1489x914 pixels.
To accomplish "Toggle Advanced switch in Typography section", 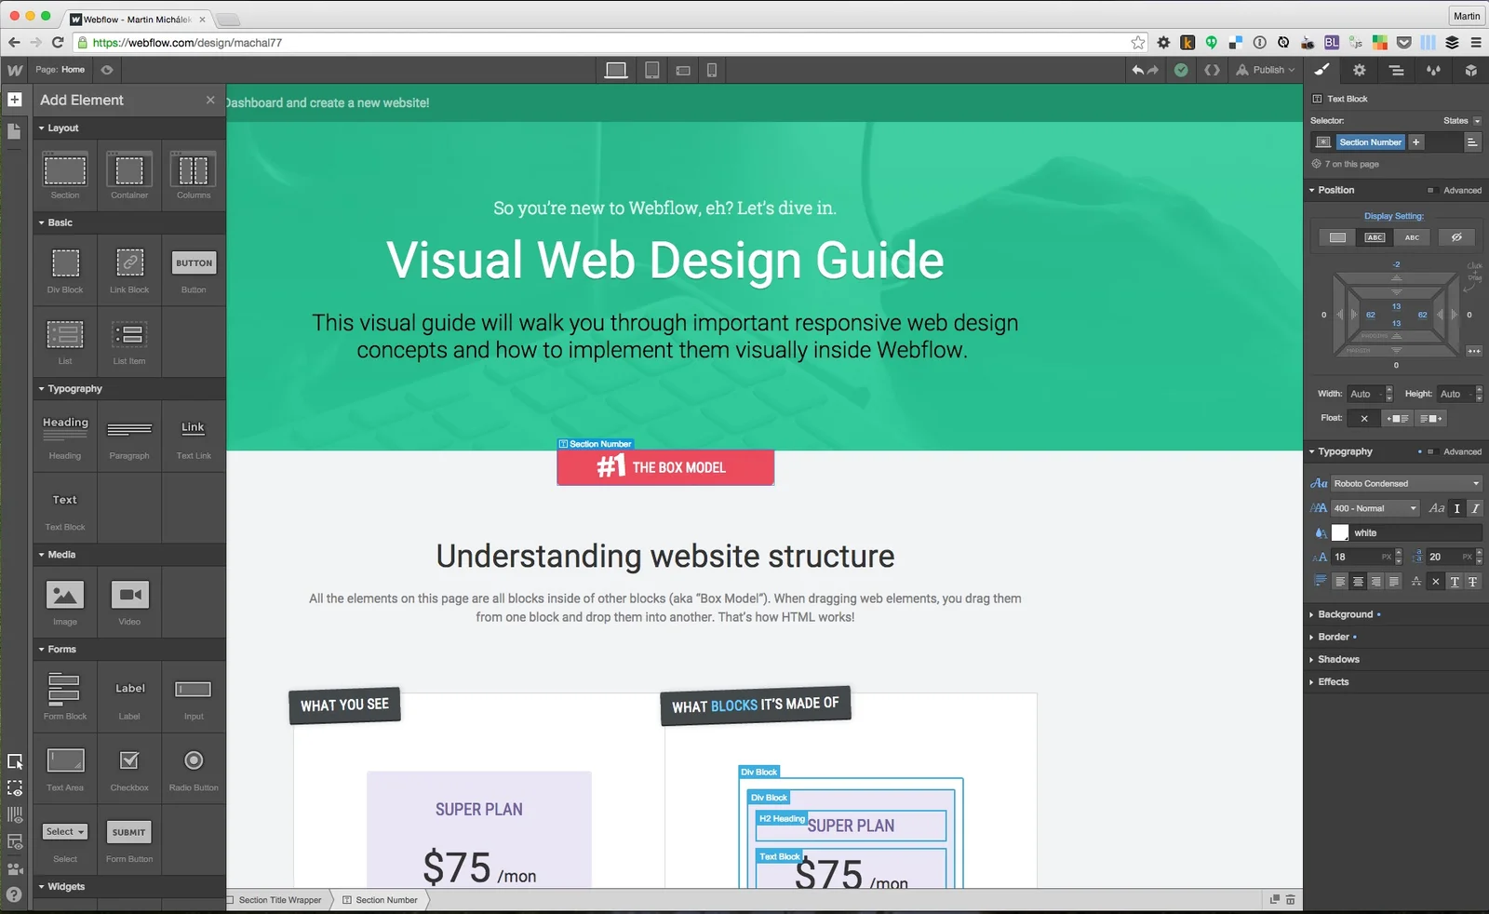I will 1431,451.
